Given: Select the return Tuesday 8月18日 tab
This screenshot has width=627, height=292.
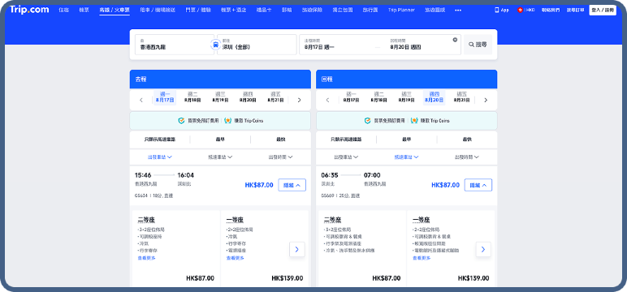Looking at the screenshot, I should coord(379,97).
